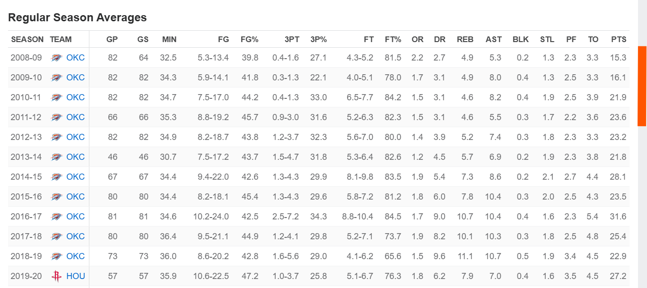The width and height of the screenshot is (647, 288).
Task: Click the AST column header
Action: pyautogui.click(x=494, y=39)
